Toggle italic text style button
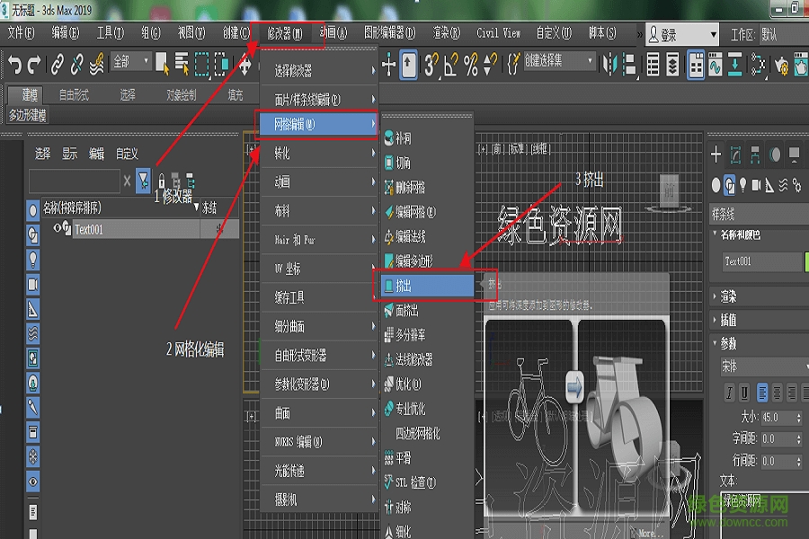 click(729, 393)
